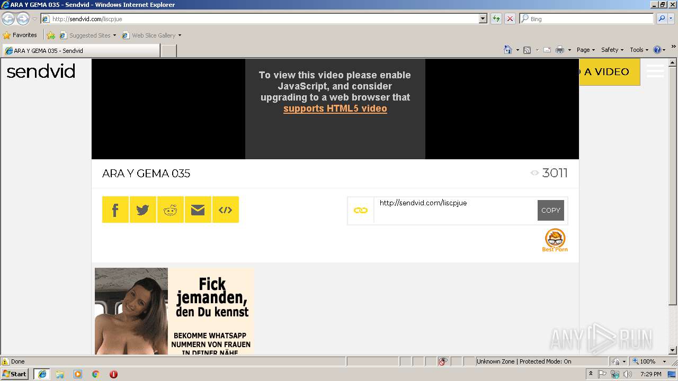Click the Print icon

tap(560, 50)
